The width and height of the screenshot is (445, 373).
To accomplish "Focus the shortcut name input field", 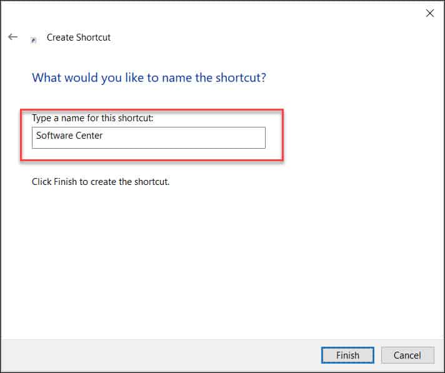I will click(x=148, y=137).
